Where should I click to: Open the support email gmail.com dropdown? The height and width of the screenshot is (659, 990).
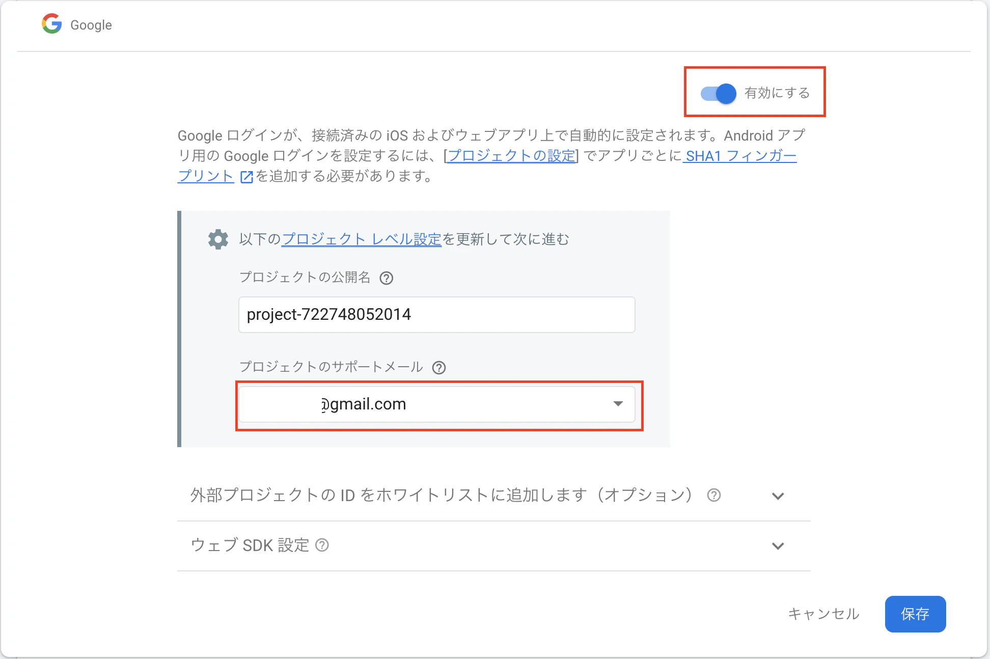(437, 404)
